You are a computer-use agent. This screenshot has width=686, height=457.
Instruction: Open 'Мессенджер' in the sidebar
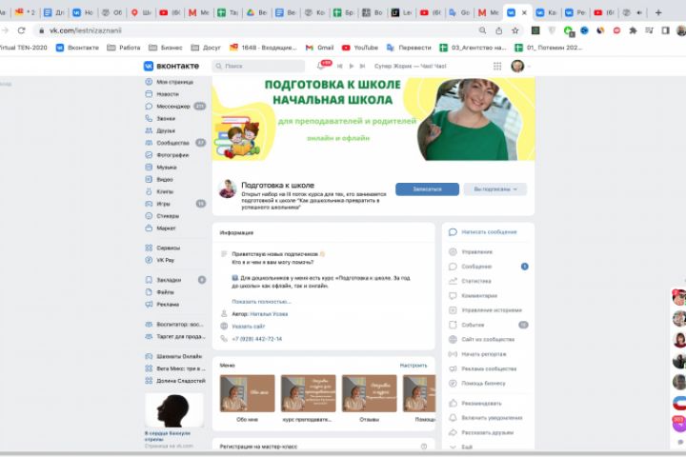click(x=174, y=107)
